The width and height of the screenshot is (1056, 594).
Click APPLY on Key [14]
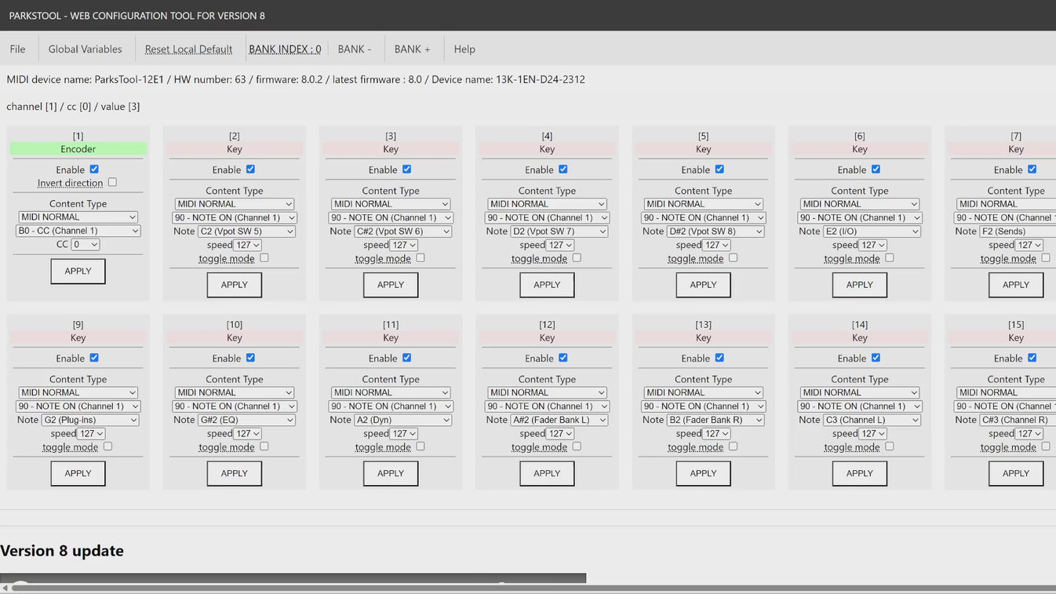point(859,473)
